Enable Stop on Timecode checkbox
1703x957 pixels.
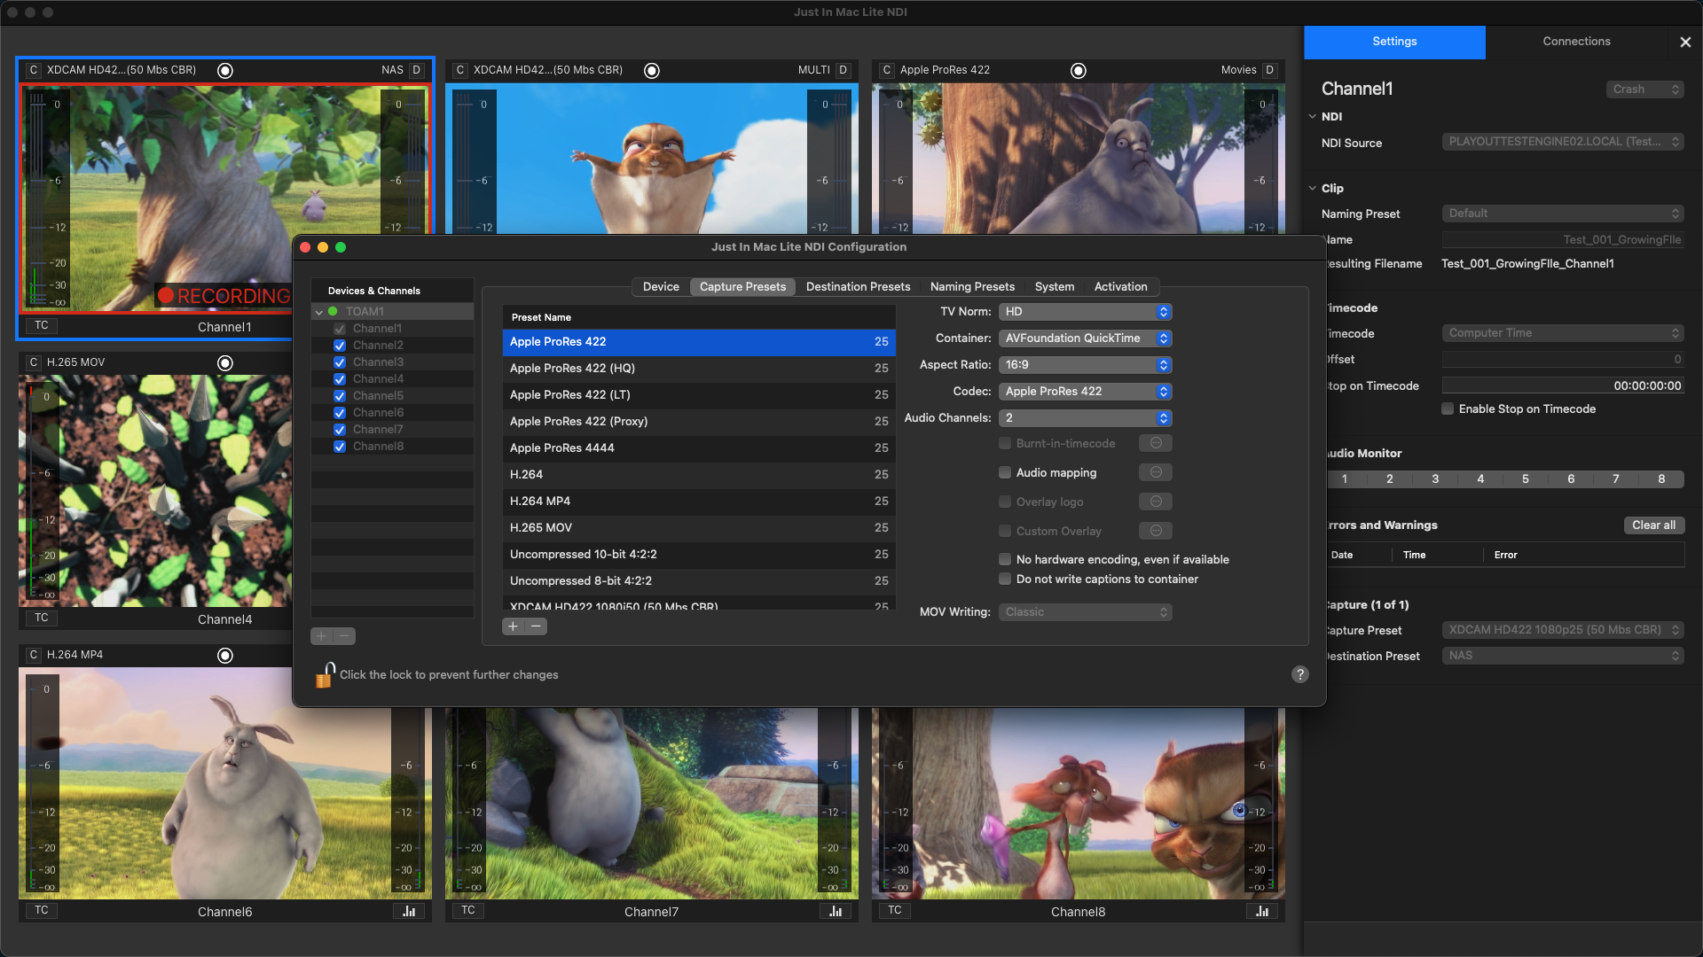click(1448, 408)
